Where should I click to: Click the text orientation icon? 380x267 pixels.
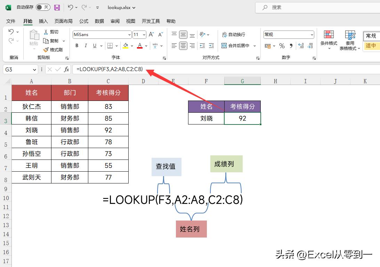click(202, 35)
